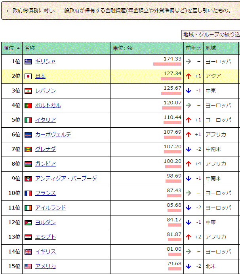Open the イタリア country link
Screen dimensions: 240x274
point(45,120)
